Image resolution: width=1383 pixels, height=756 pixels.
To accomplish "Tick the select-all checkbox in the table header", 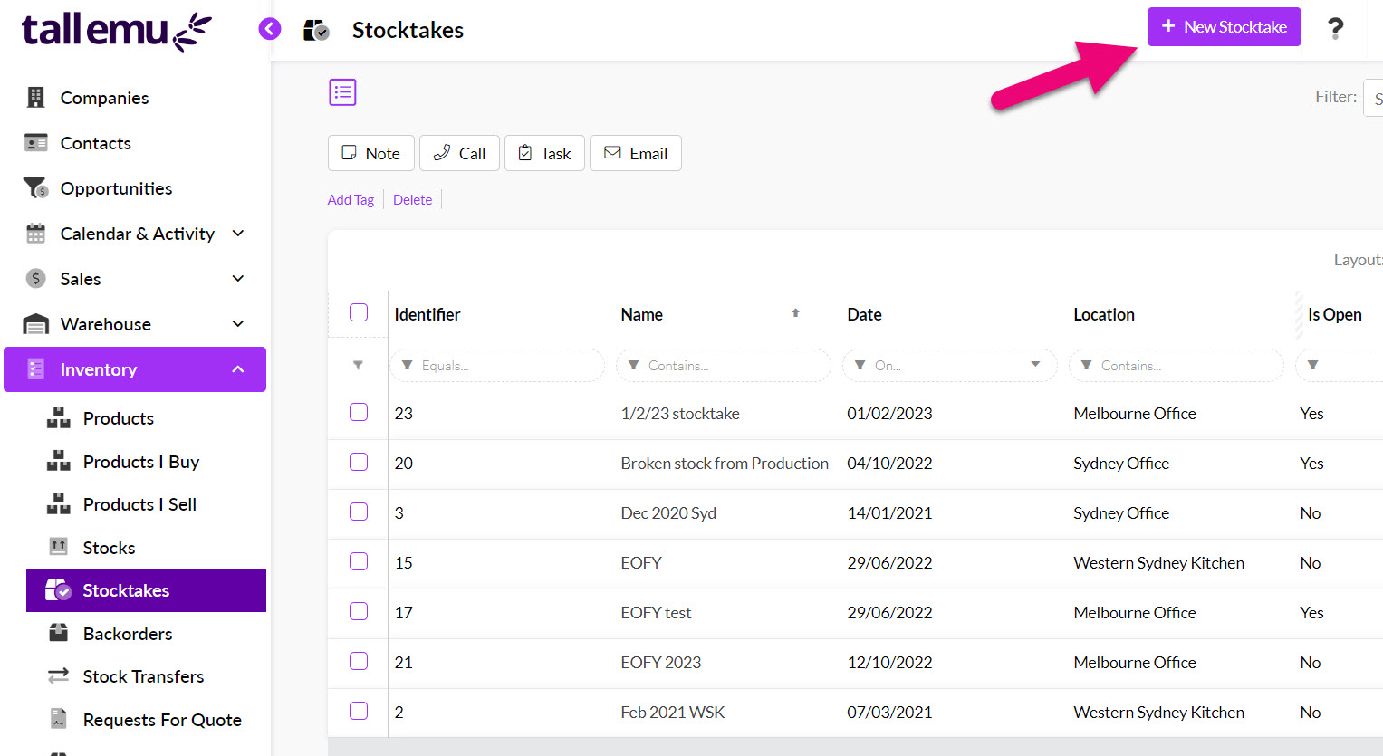I will (x=358, y=311).
